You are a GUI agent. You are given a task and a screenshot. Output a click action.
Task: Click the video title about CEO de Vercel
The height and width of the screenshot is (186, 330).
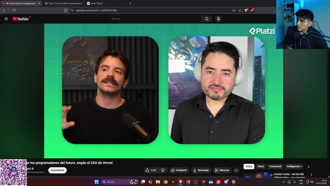coord(70,163)
